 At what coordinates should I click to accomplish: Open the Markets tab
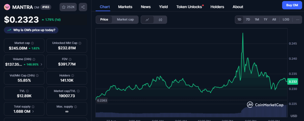tap(125, 7)
